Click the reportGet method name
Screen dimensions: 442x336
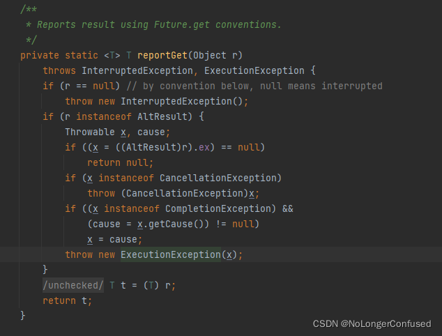point(164,55)
